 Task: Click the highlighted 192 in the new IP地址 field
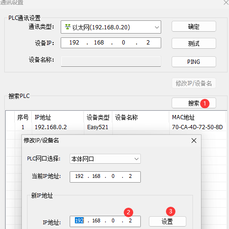[79, 220]
